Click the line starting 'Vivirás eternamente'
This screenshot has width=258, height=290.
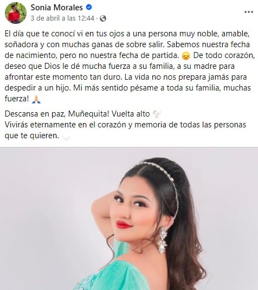(x=125, y=130)
